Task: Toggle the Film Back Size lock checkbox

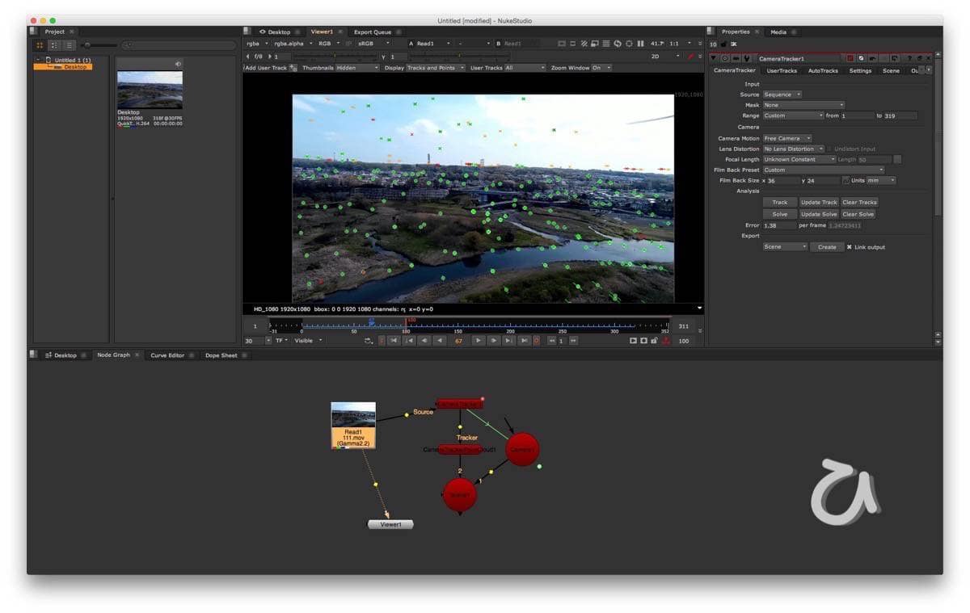Action: click(846, 181)
